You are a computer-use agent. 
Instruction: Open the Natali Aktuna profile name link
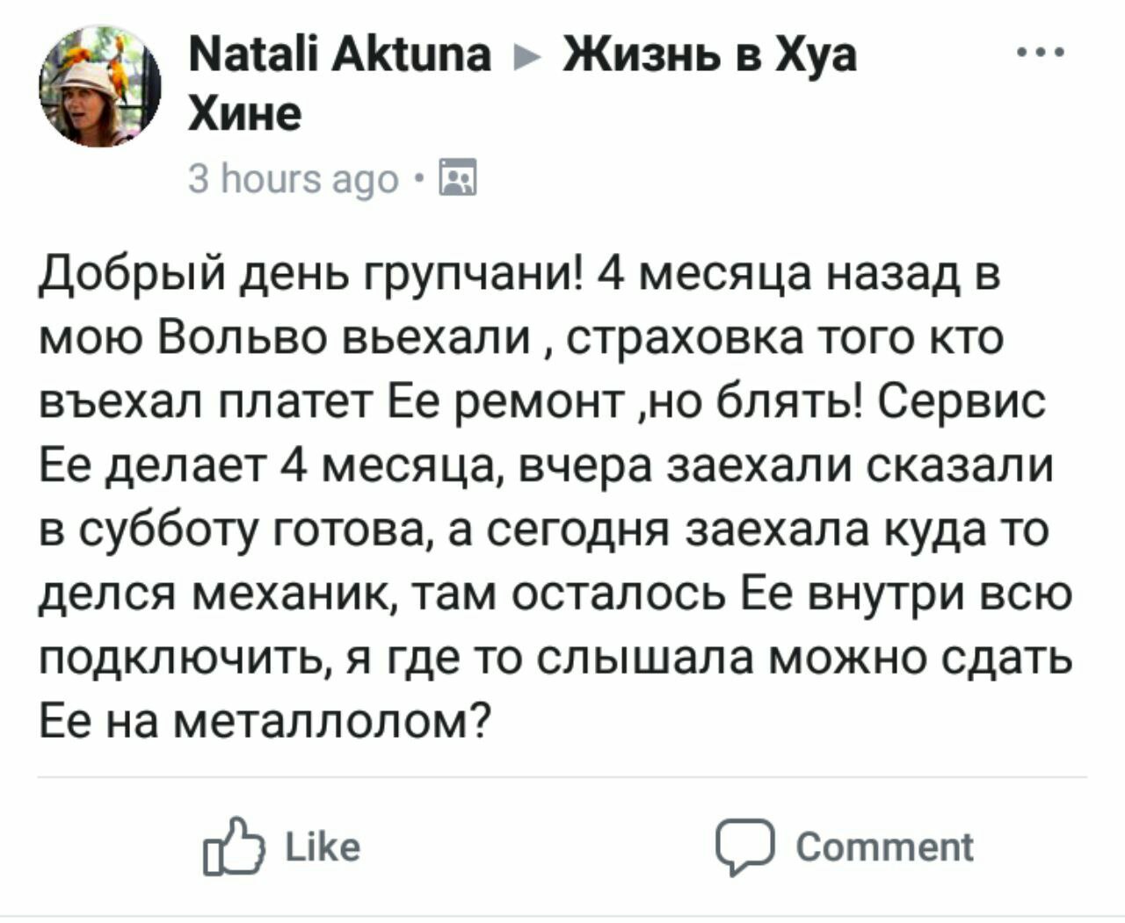340,54
